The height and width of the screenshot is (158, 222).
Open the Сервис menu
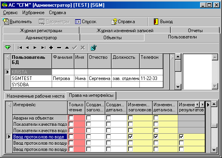pyautogui.click(x=10, y=13)
